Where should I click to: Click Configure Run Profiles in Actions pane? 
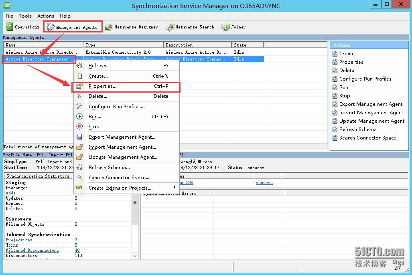[365, 79]
